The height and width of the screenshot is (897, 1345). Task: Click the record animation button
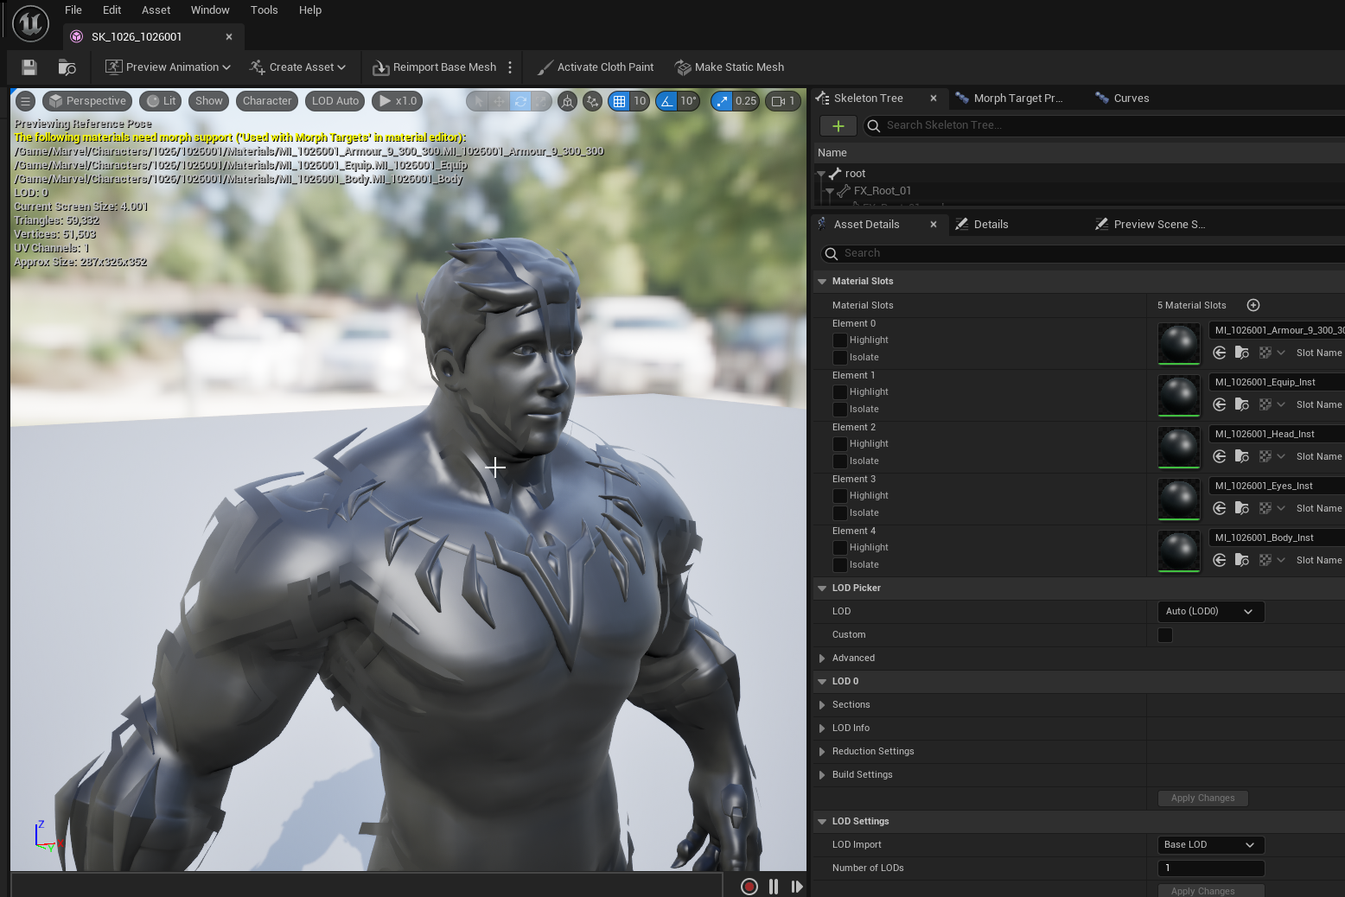click(x=749, y=886)
